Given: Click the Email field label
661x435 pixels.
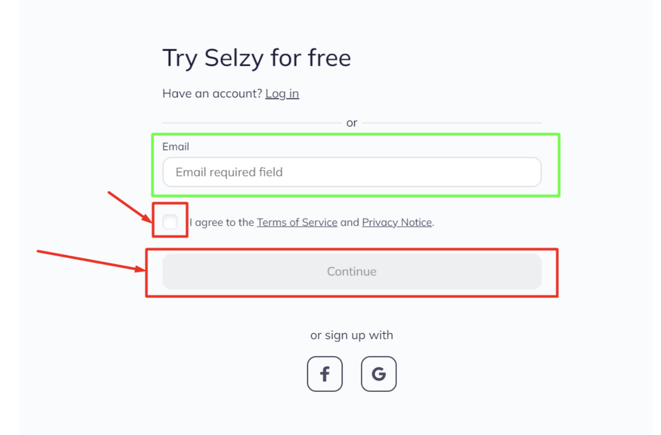Looking at the screenshot, I should click(x=176, y=147).
